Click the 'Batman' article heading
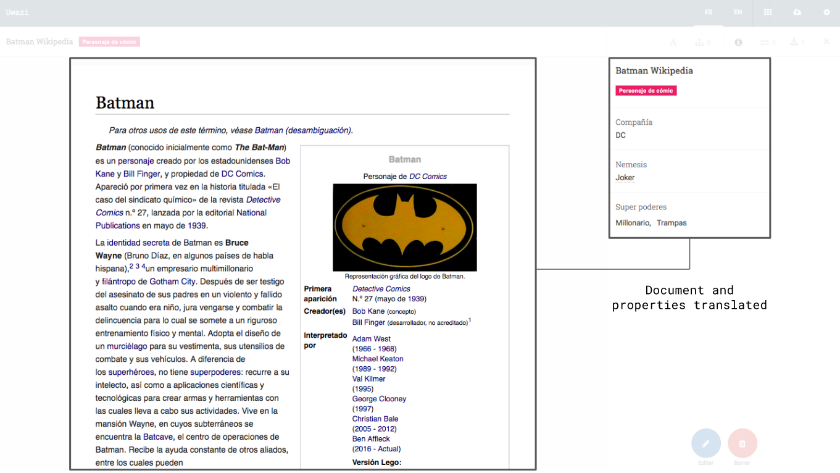The image size is (840, 473). pos(125,103)
